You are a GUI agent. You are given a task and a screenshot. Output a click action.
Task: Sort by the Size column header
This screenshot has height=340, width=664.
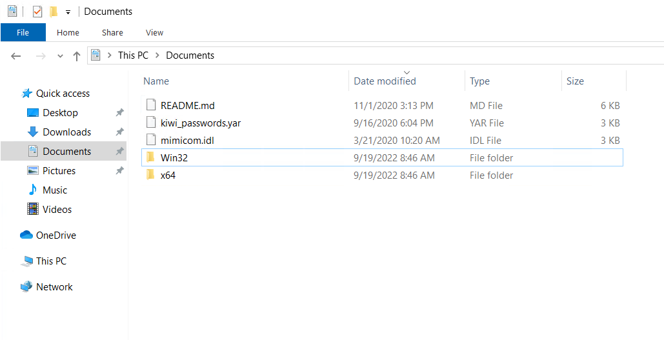click(x=575, y=81)
